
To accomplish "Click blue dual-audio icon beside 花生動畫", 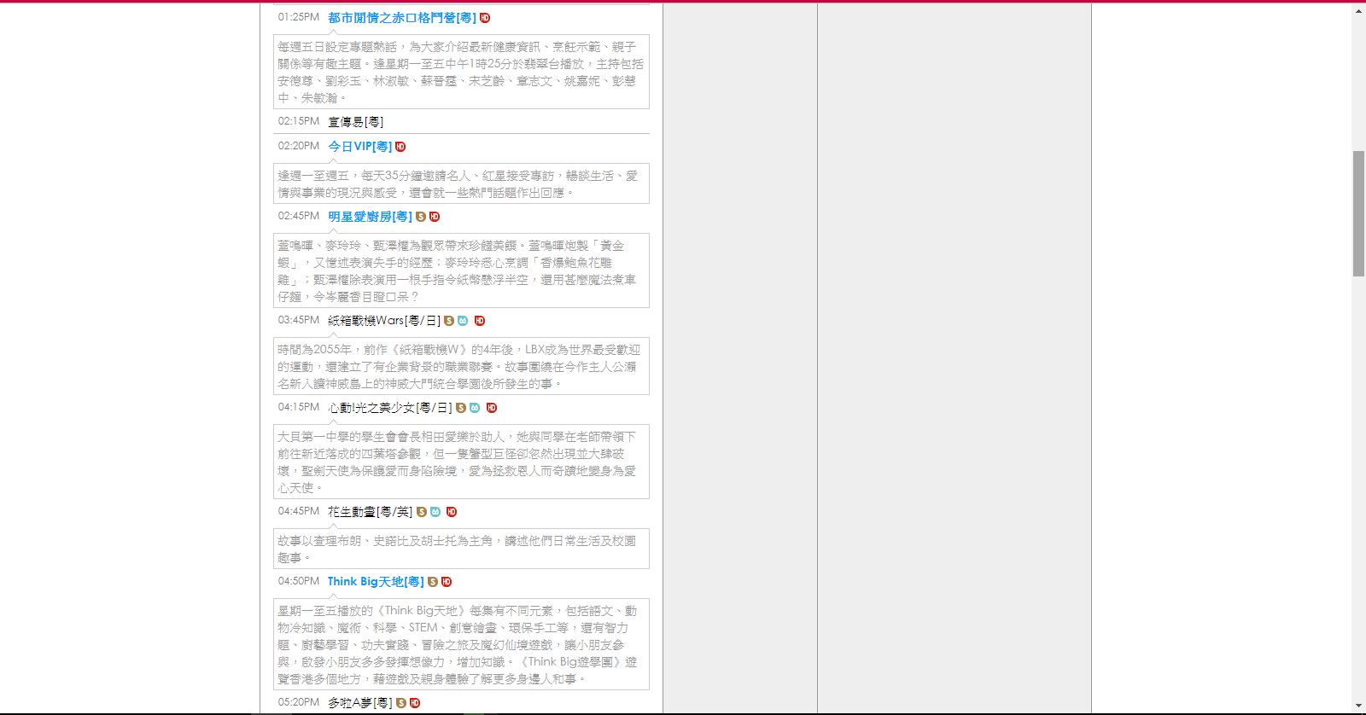I will point(435,512).
